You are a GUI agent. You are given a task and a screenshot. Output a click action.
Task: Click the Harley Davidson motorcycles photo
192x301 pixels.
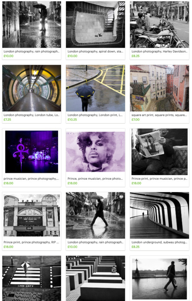tap(159, 25)
